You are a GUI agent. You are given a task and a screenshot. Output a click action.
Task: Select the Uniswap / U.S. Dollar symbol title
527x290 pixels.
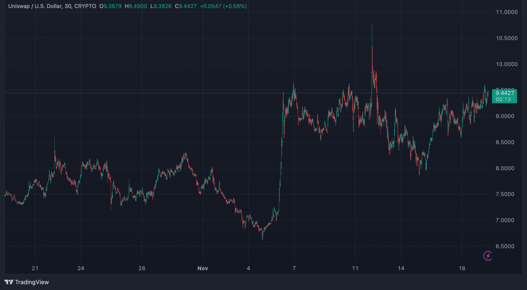point(52,6)
